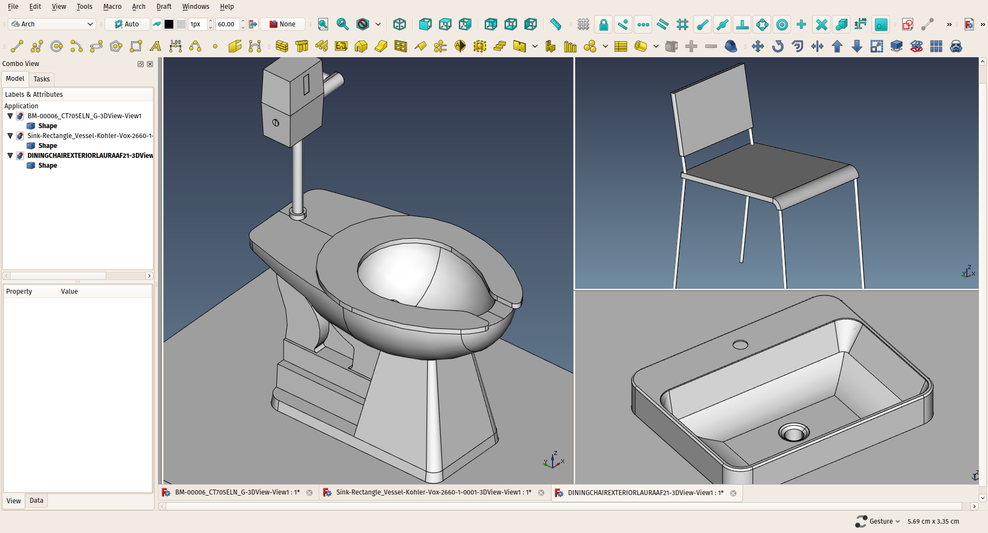Click the Draft Rotate tool
988x533 pixels.
pyautogui.click(x=778, y=46)
